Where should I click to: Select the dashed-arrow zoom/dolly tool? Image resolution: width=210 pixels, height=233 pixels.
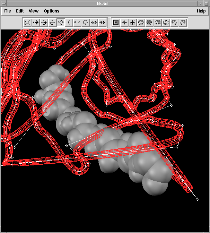(x=36, y=23)
